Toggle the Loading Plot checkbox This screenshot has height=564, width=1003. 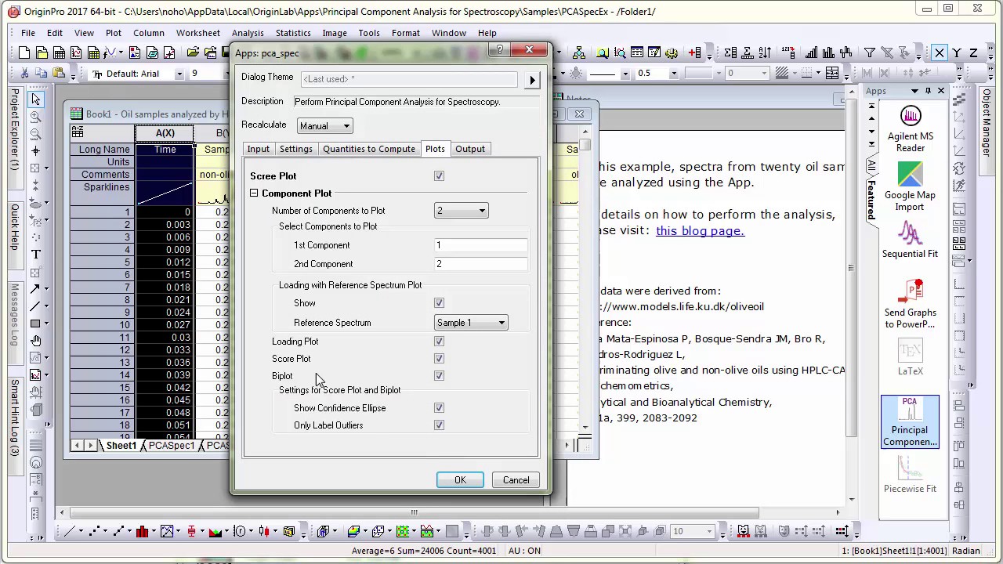pos(439,342)
